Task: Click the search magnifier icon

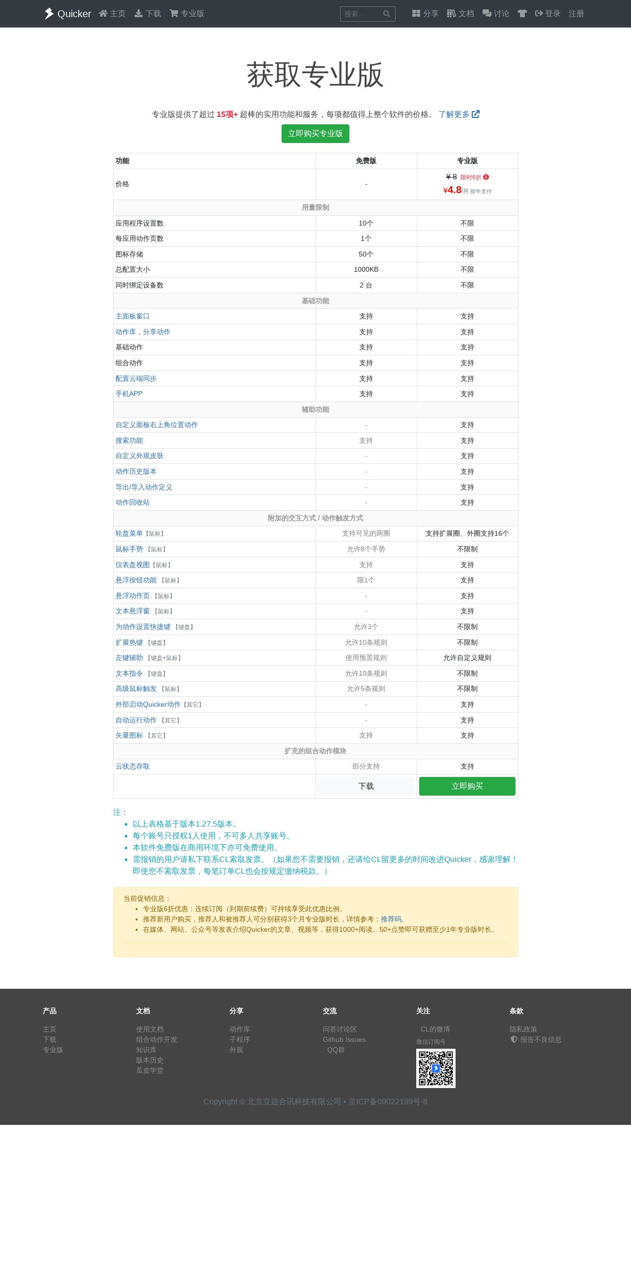Action: [x=387, y=14]
